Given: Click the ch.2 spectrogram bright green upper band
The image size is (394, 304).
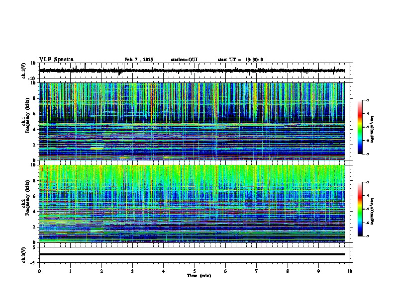Looking at the screenshot, I should coord(192,175).
